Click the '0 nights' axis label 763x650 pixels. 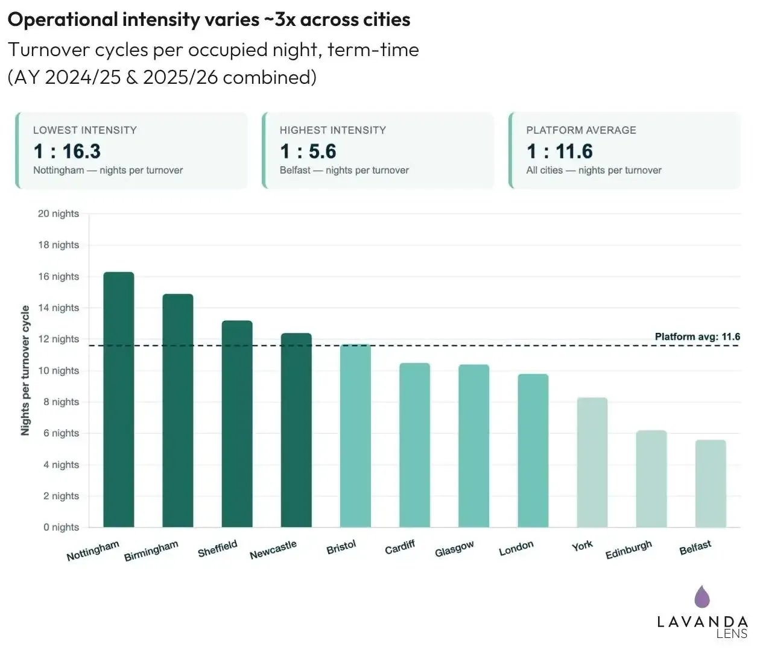pyautogui.click(x=61, y=528)
